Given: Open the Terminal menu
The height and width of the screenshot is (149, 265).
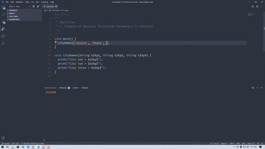Looking at the screenshot, I should point(44,2).
